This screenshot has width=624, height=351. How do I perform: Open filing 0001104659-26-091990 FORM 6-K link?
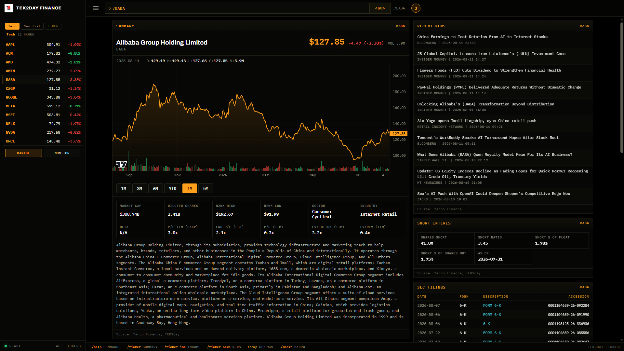[492, 315]
